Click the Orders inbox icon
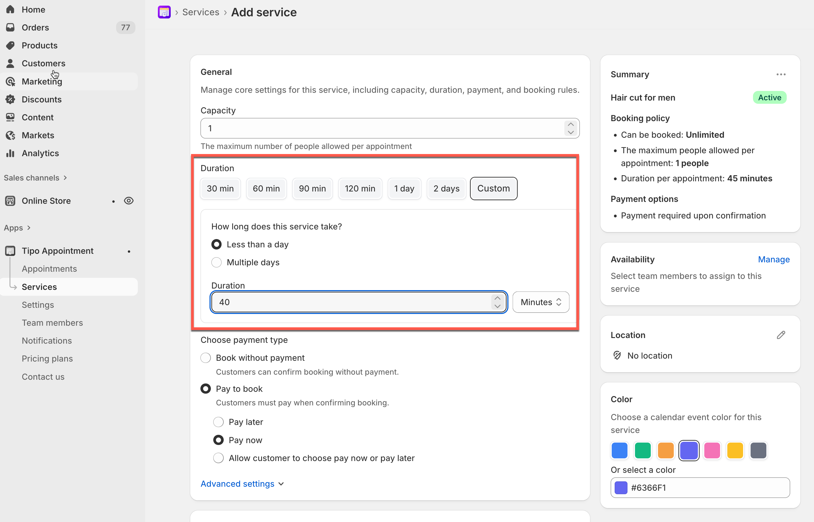The width and height of the screenshot is (814, 522). pyautogui.click(x=10, y=28)
